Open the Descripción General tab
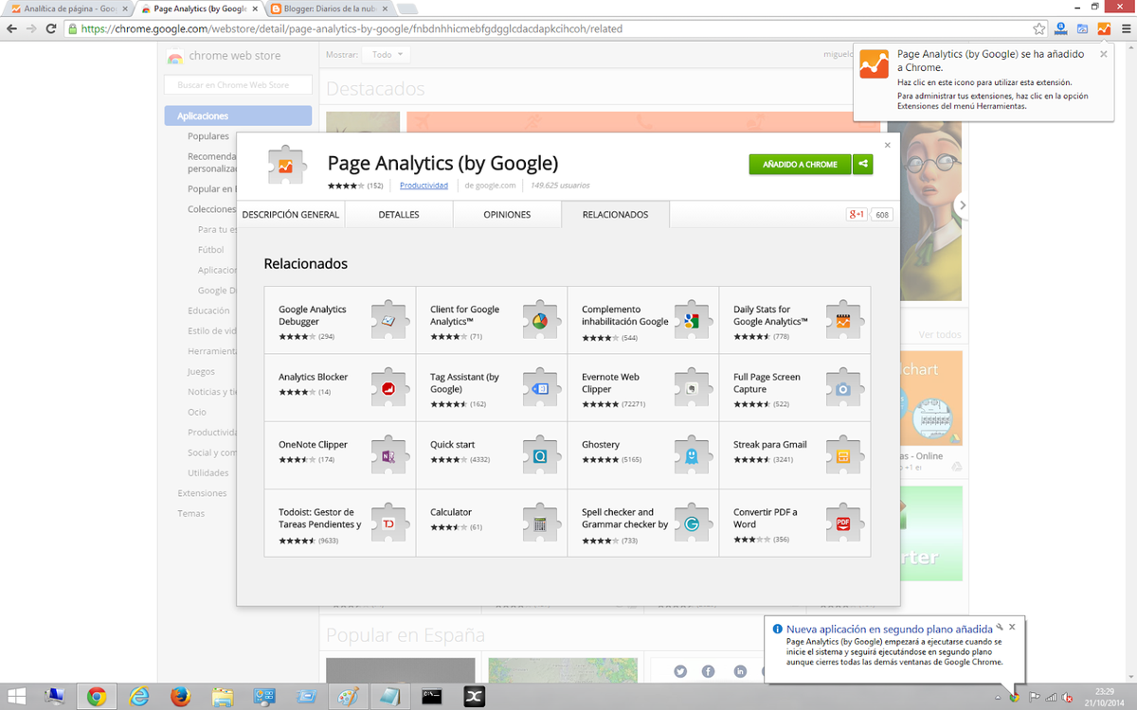The height and width of the screenshot is (710, 1137). pos(290,215)
